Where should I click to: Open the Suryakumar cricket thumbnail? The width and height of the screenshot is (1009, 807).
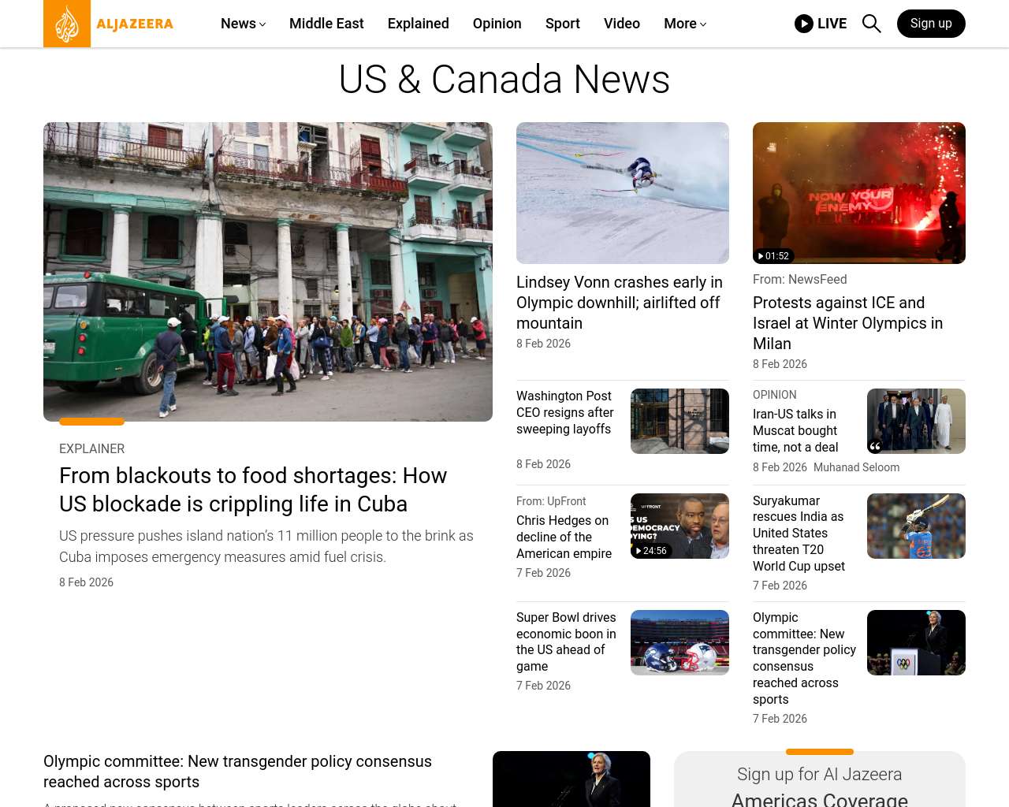(916, 526)
